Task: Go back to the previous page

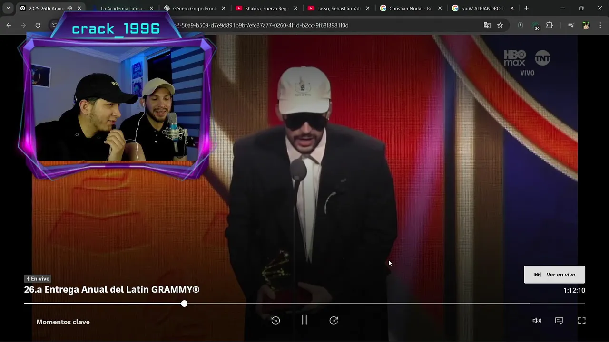Action: 9,25
